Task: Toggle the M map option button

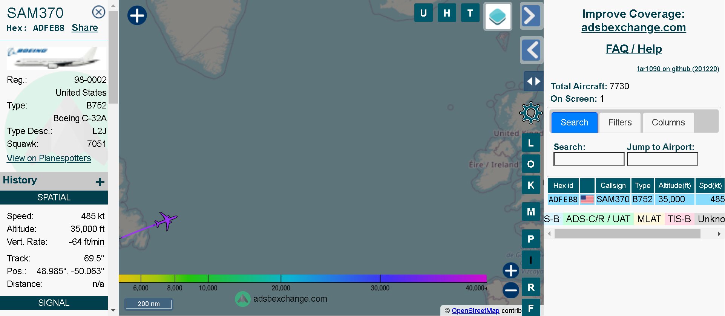Action: pyautogui.click(x=531, y=212)
